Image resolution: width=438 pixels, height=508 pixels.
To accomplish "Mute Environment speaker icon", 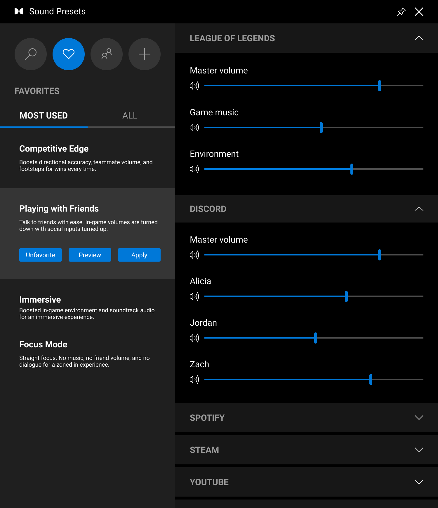I will pos(194,169).
